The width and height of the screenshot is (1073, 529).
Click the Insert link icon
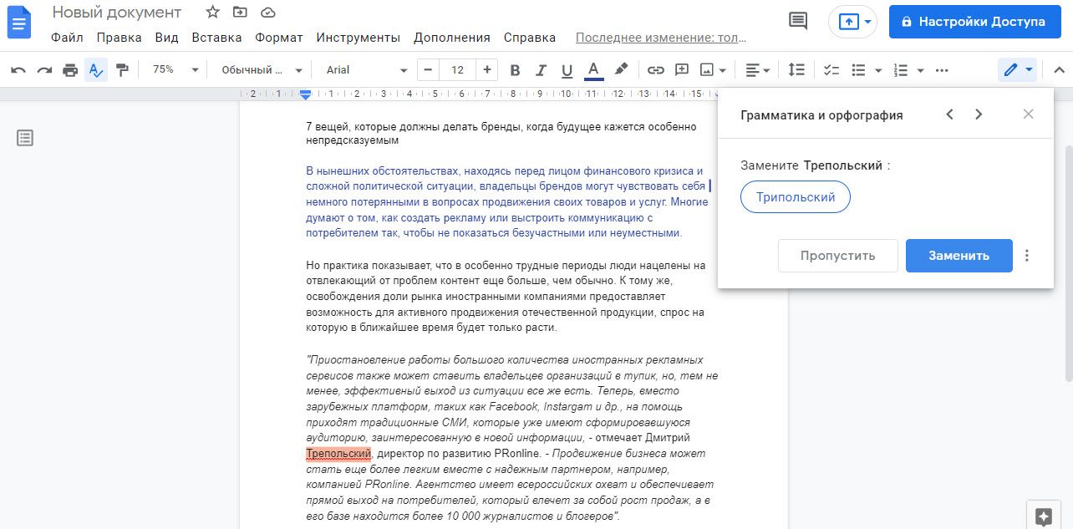(656, 70)
